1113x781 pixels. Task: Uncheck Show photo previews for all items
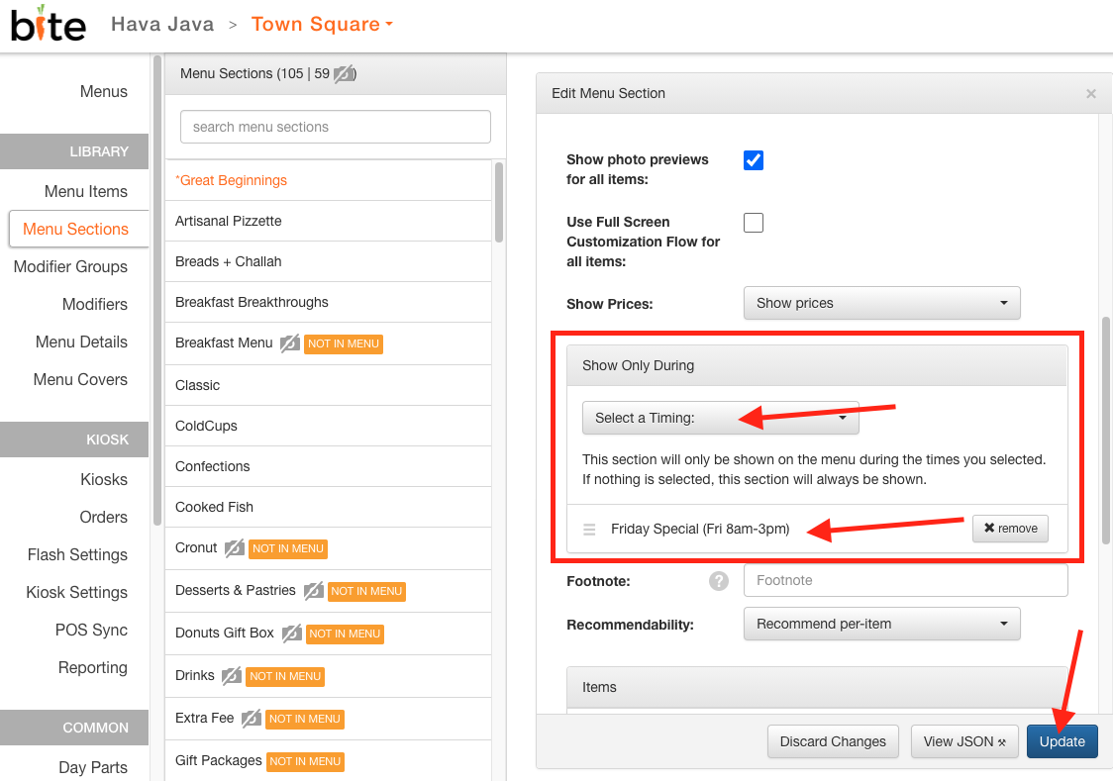click(754, 160)
